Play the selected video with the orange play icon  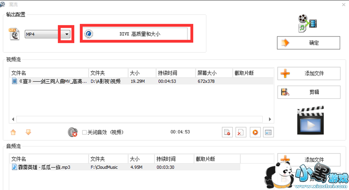[x=255, y=132]
